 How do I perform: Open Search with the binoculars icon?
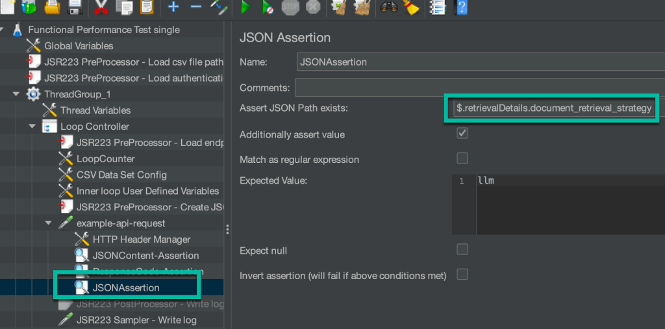coord(389,7)
